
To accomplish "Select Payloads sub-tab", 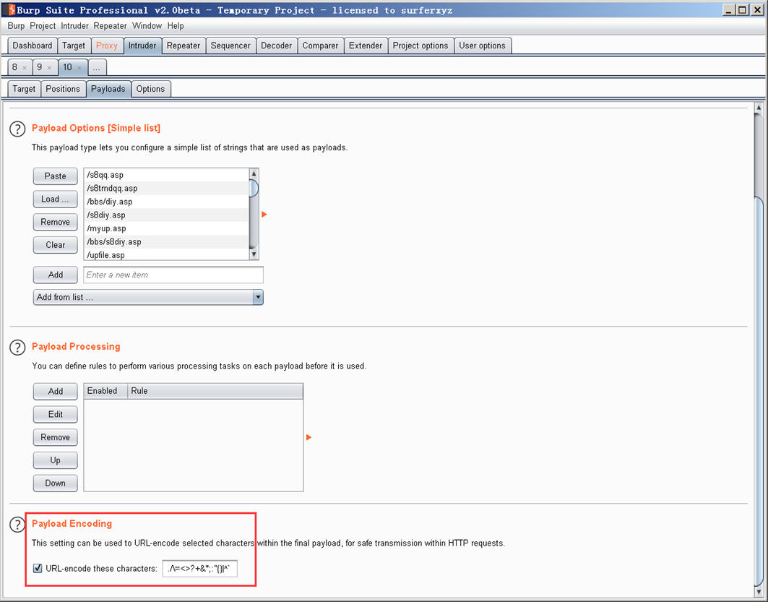I will click(108, 89).
